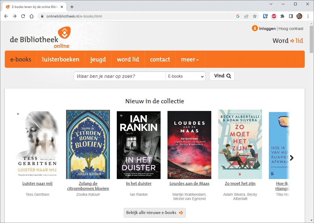The image size is (314, 223).
Task: Open the e-books menu tab
Action: click(x=21, y=59)
